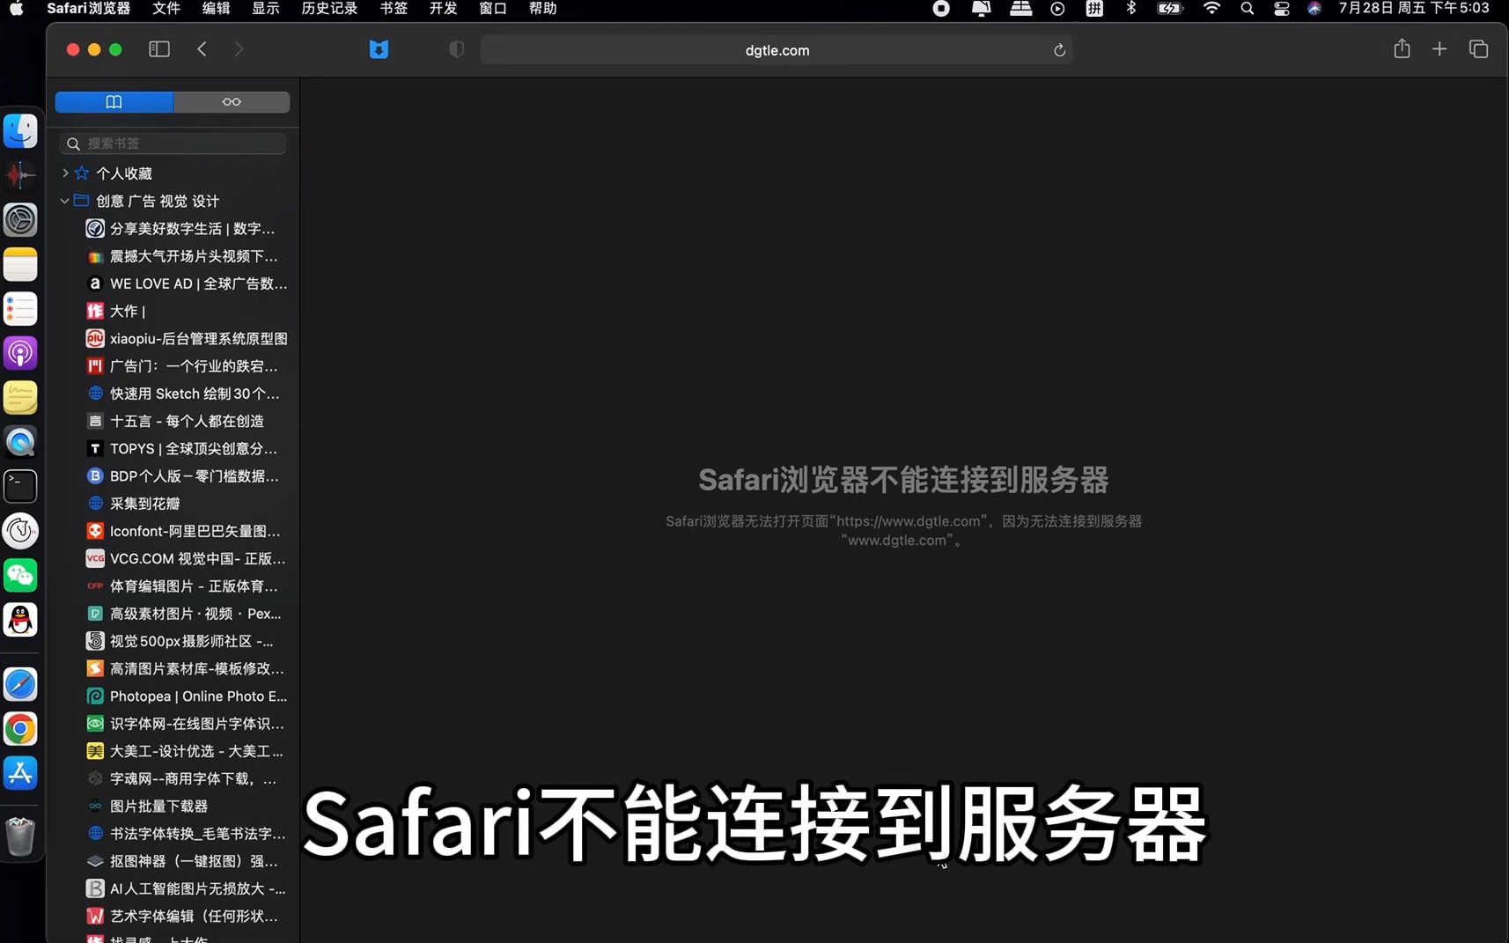Reload the dgtle.com page
This screenshot has width=1509, height=943.
(1059, 50)
